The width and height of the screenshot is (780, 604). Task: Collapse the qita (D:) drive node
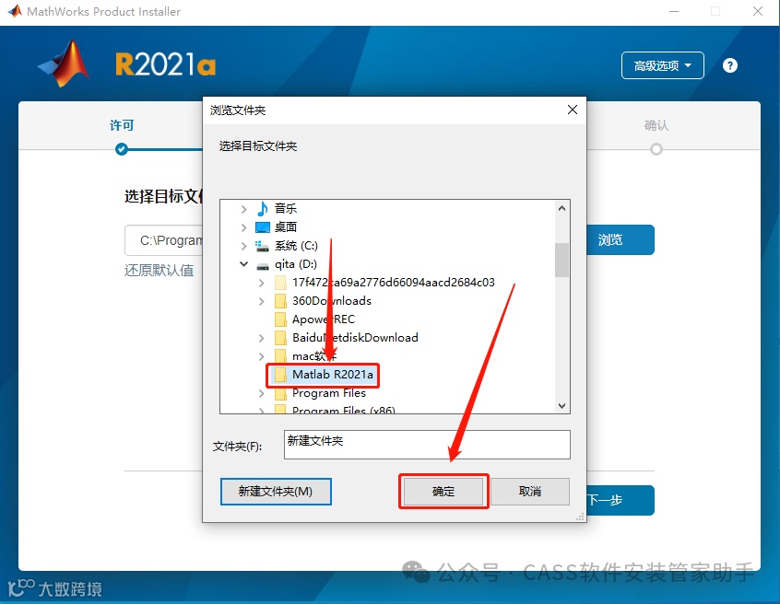tap(243, 264)
